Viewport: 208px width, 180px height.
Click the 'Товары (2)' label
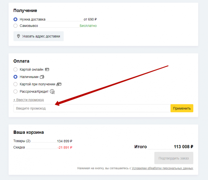pos(22,141)
